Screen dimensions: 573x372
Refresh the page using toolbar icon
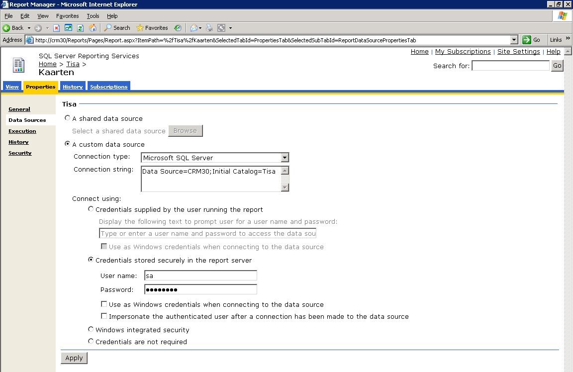tap(80, 28)
